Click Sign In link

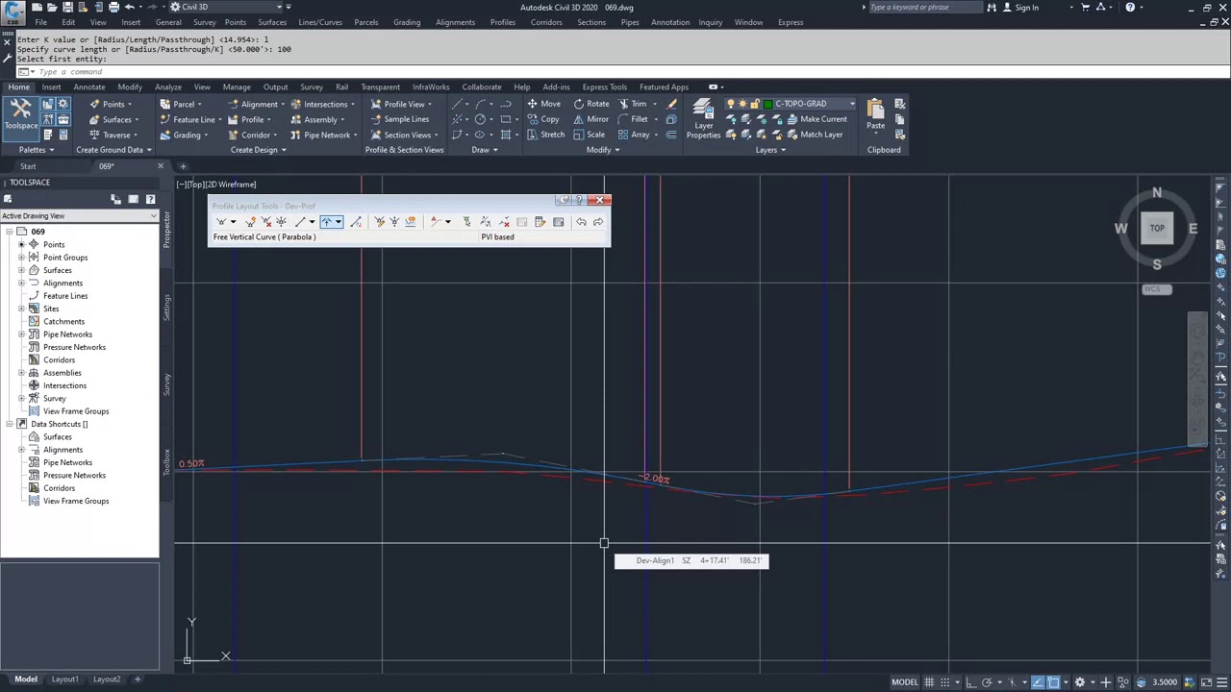1026,8
